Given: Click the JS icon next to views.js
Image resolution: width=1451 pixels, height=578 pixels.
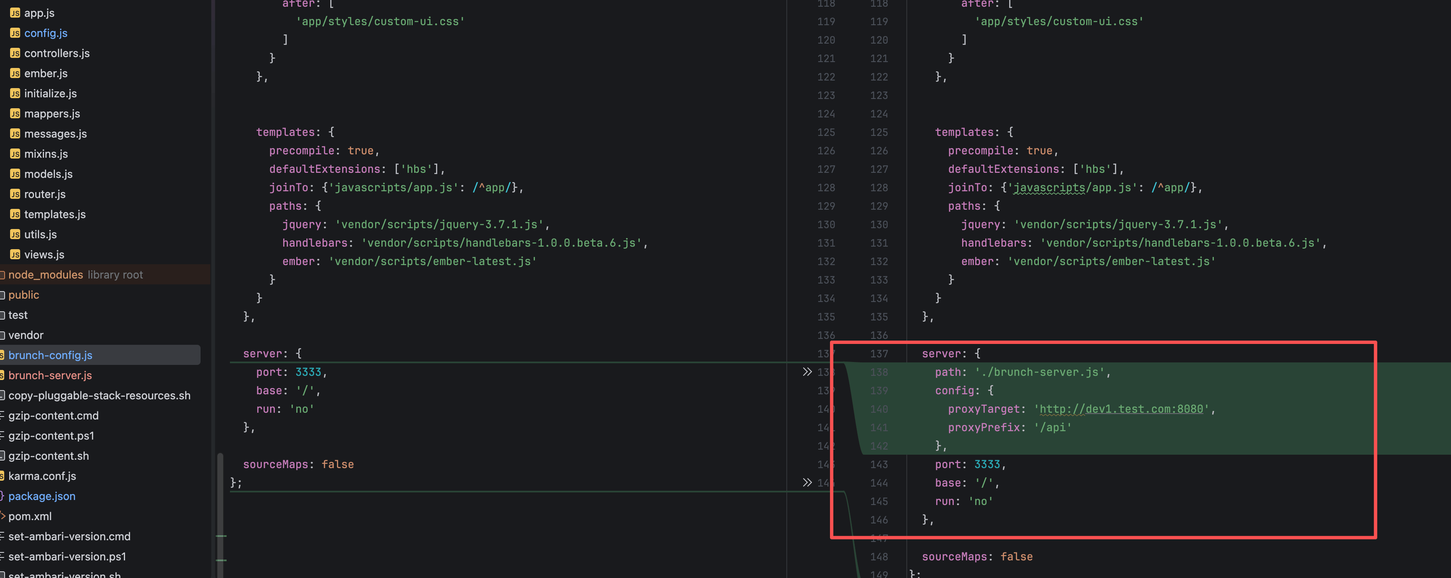Looking at the screenshot, I should 15,254.
